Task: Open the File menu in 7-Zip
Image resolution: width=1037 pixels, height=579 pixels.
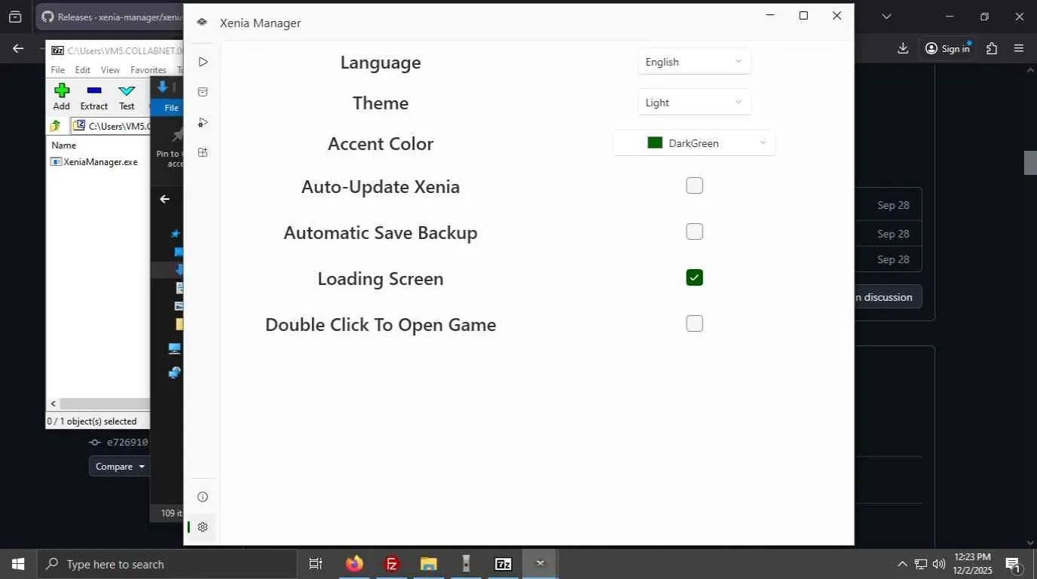Action: [58, 70]
